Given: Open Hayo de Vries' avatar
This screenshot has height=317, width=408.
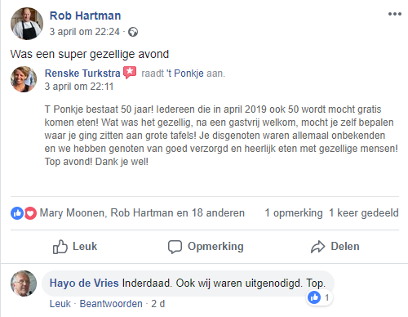Looking at the screenshot, I should [x=24, y=284].
